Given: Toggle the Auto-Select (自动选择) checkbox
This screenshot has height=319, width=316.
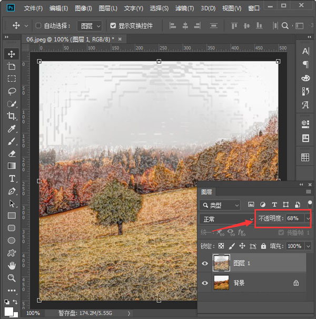Looking at the screenshot, I should pyautogui.click(x=38, y=26).
